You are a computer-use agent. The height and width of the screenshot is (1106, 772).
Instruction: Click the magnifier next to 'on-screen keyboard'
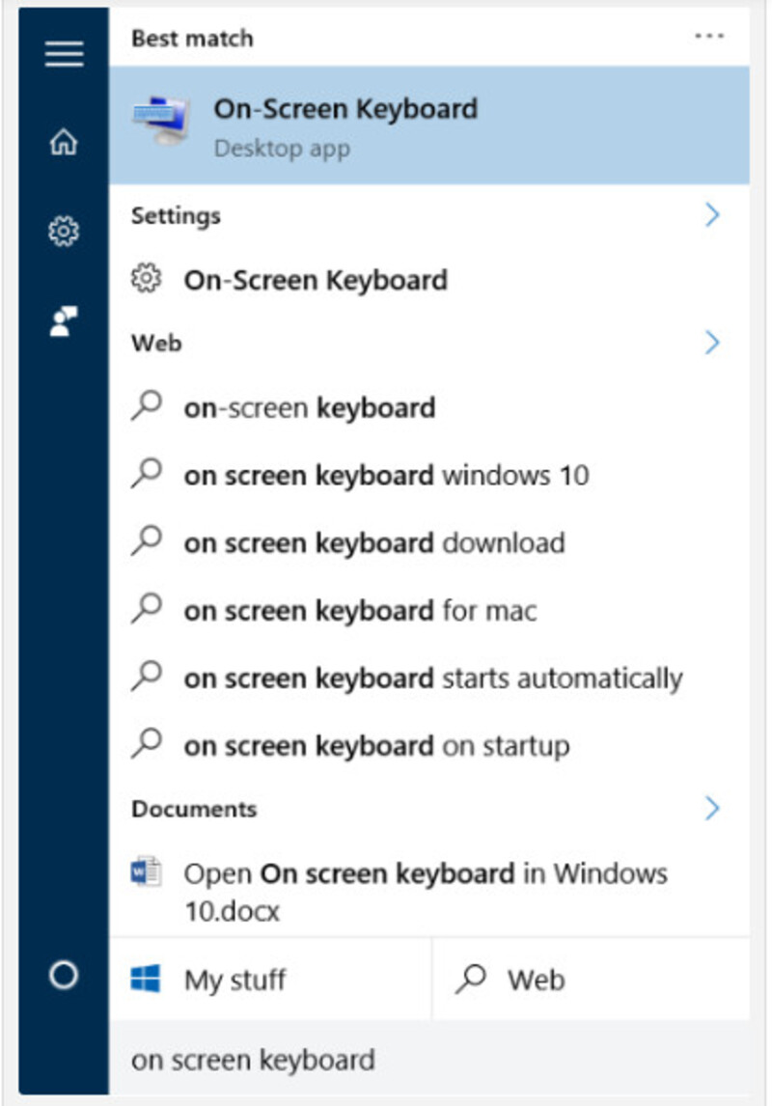(147, 406)
